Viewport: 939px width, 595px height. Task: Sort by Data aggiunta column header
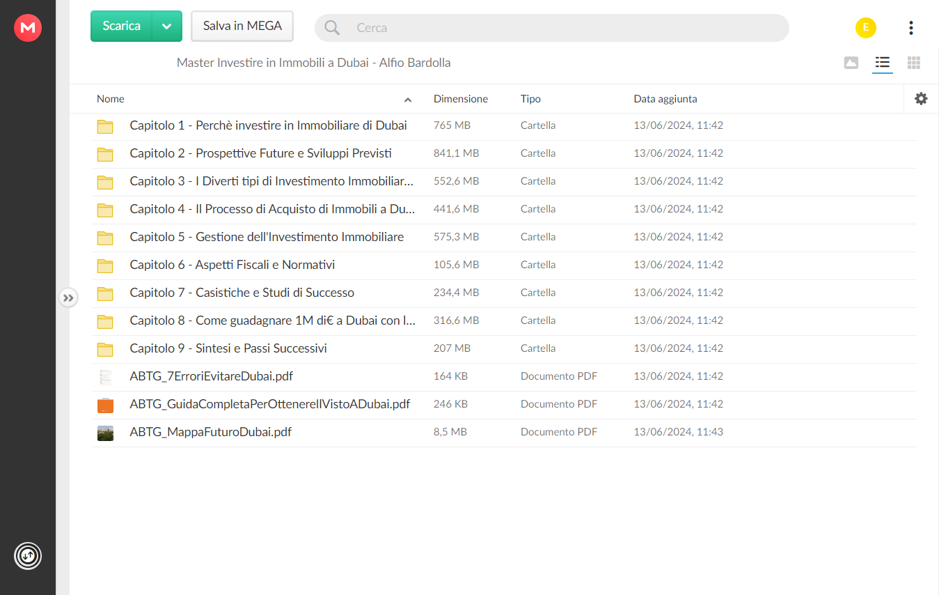[665, 99]
